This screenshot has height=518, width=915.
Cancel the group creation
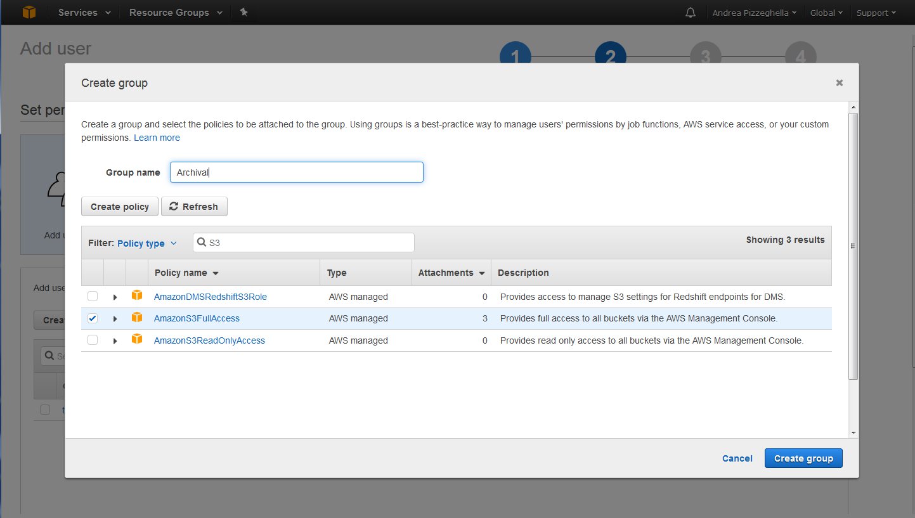click(x=737, y=458)
